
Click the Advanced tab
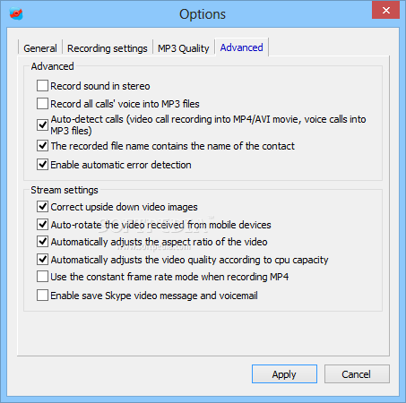pos(241,47)
